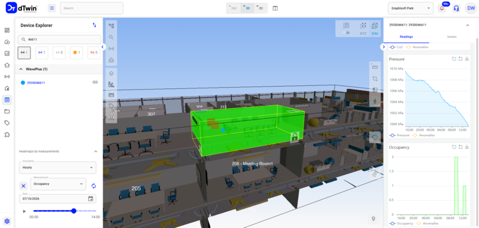Refresh the heatmap measurement
The image size is (479, 228).
pyautogui.click(x=94, y=186)
